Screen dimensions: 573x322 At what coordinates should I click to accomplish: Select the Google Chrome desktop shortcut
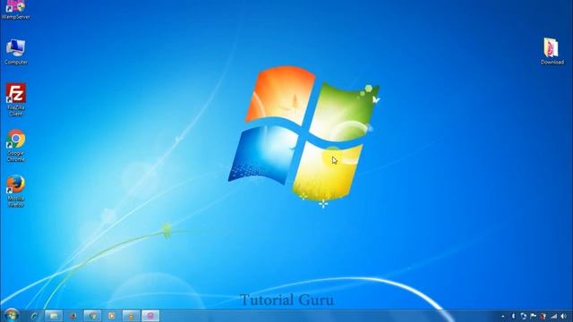click(x=16, y=145)
